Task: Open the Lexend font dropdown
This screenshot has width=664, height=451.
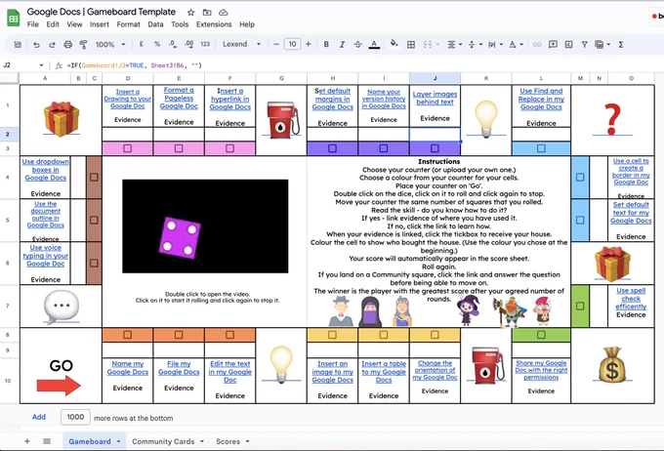Action: (x=242, y=44)
